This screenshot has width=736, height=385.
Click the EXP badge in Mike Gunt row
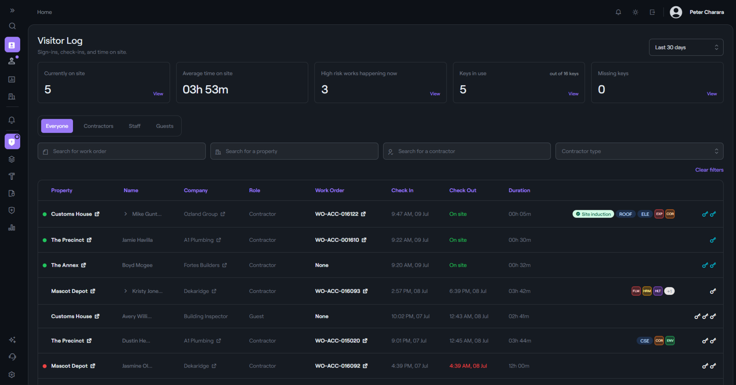[659, 214]
